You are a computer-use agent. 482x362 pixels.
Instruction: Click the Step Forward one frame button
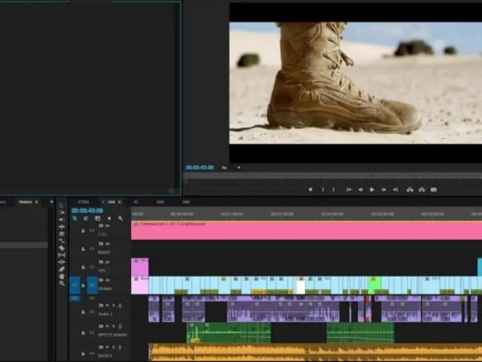click(384, 190)
